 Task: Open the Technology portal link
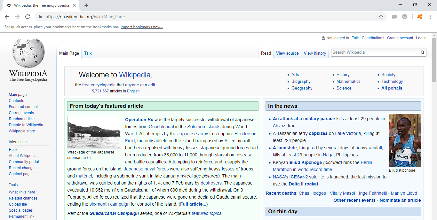(x=392, y=82)
